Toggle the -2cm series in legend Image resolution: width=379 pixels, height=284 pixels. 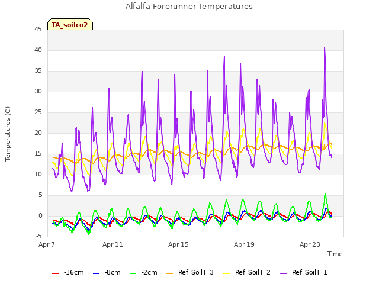point(143,272)
